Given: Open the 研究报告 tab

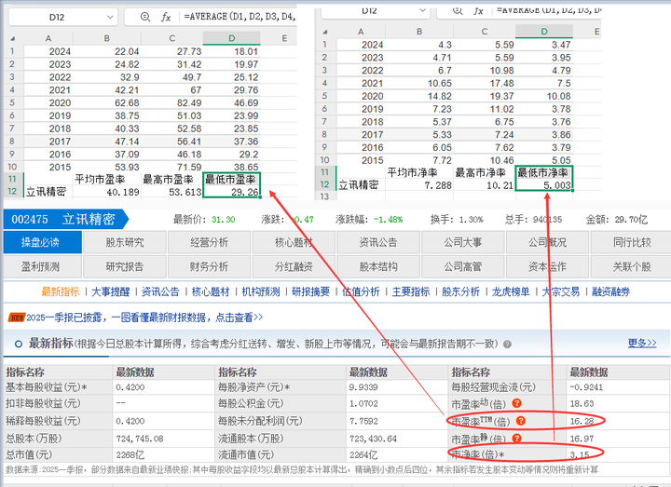Looking at the screenshot, I should coord(125,267).
